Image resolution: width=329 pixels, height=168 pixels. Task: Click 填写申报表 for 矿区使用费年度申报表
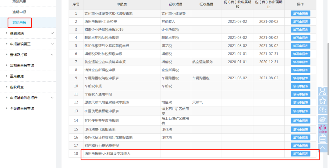(x=300, y=120)
